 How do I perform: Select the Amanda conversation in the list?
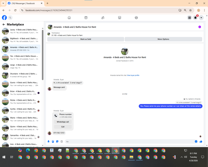(21, 49)
